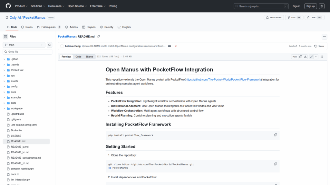
Task: Click the GitHub logo icon
Action: pos(8,6)
